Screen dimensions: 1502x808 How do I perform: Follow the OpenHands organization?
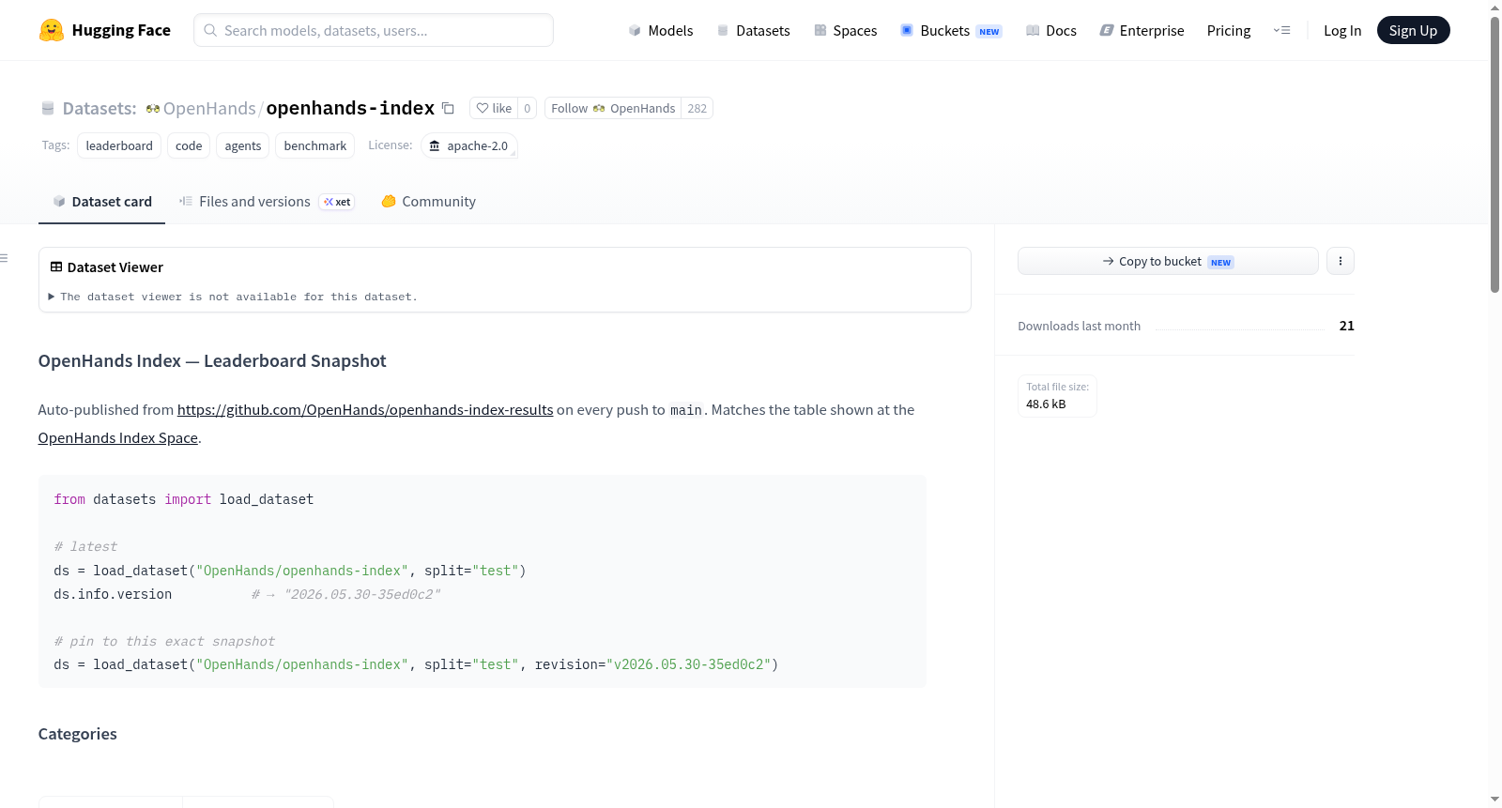613,108
